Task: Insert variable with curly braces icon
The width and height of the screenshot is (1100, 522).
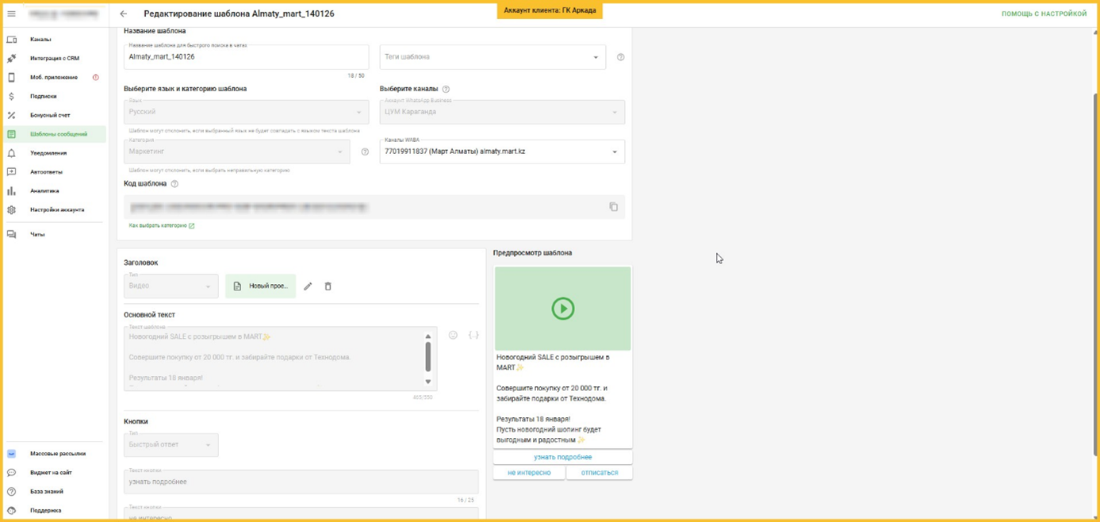Action: (473, 336)
